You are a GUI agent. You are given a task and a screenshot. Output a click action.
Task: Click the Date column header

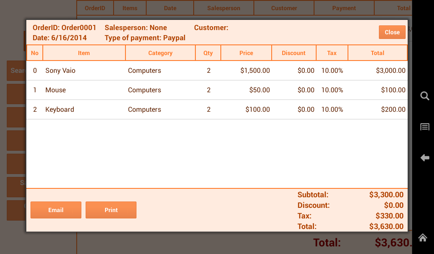coord(170,8)
